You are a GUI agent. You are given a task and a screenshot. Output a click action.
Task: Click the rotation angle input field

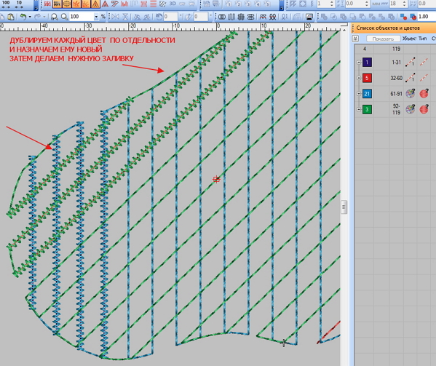[170, 17]
